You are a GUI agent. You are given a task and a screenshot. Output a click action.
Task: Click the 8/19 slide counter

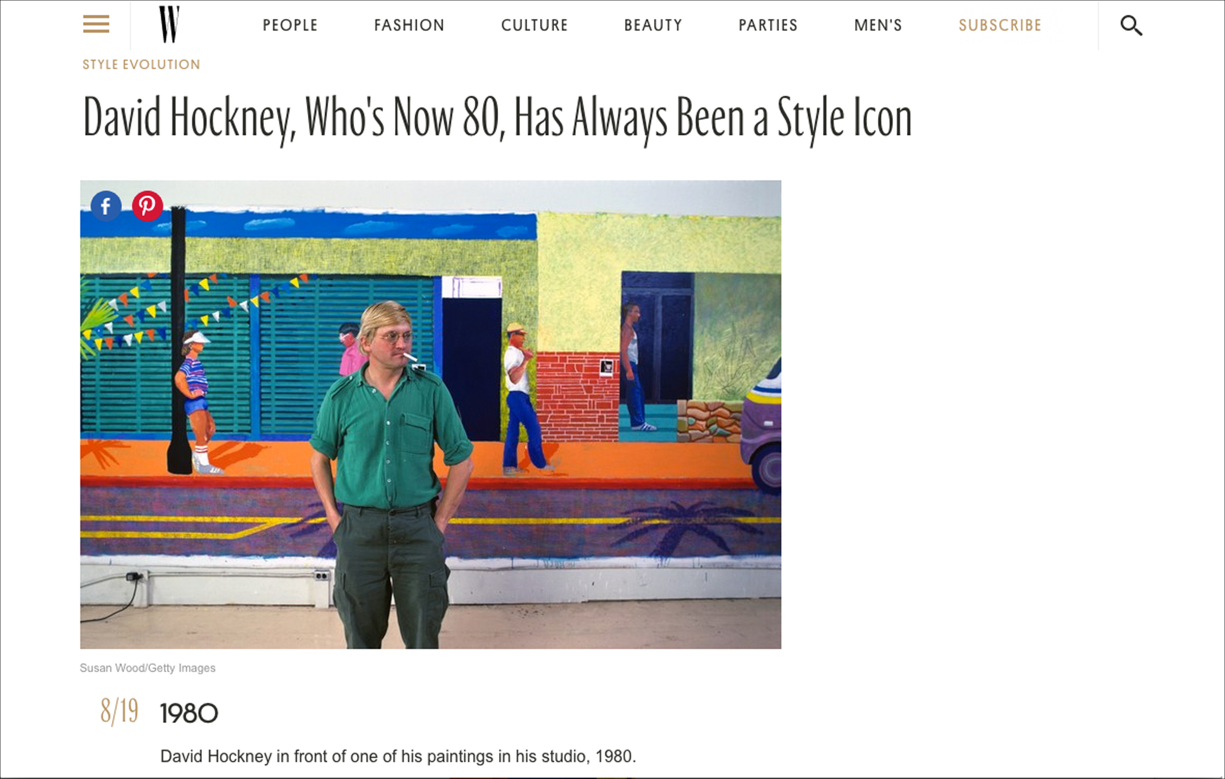click(119, 711)
